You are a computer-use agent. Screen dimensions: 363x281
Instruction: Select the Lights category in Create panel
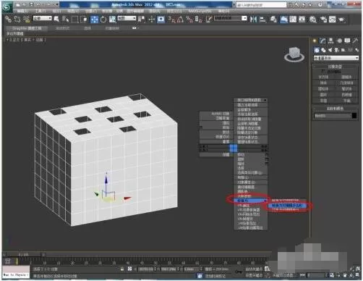tap(330, 50)
